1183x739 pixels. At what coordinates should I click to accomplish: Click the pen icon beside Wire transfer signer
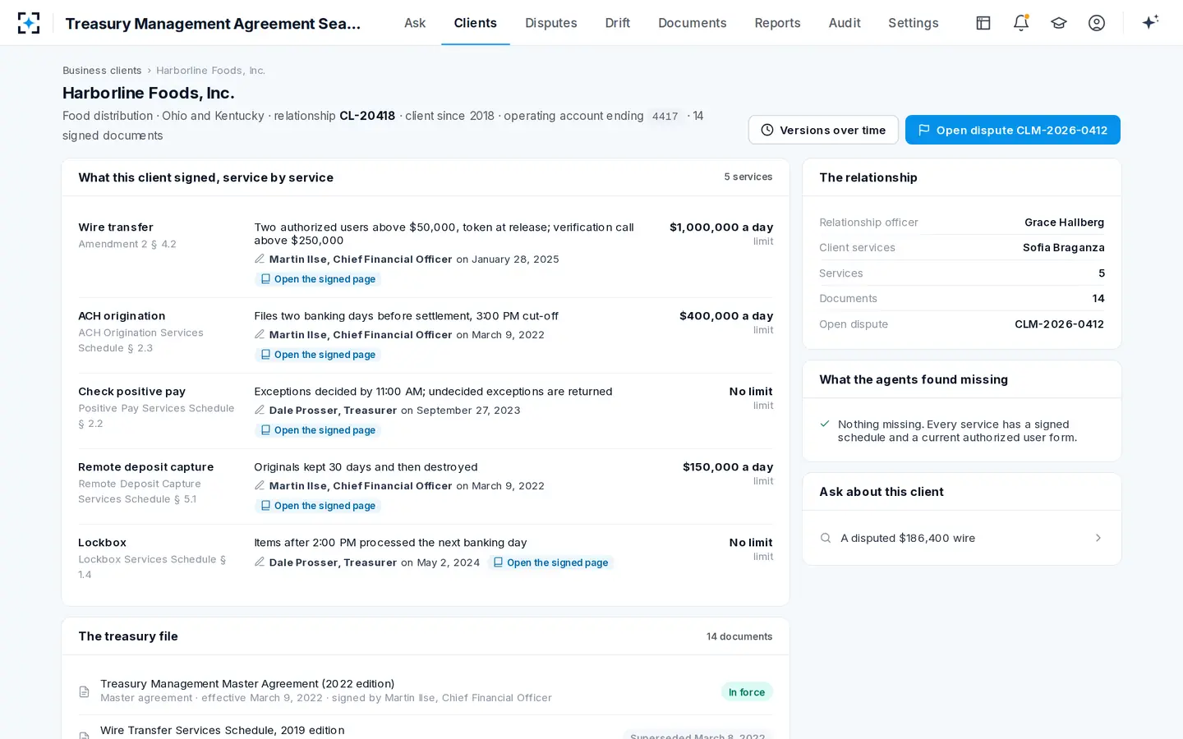260,259
